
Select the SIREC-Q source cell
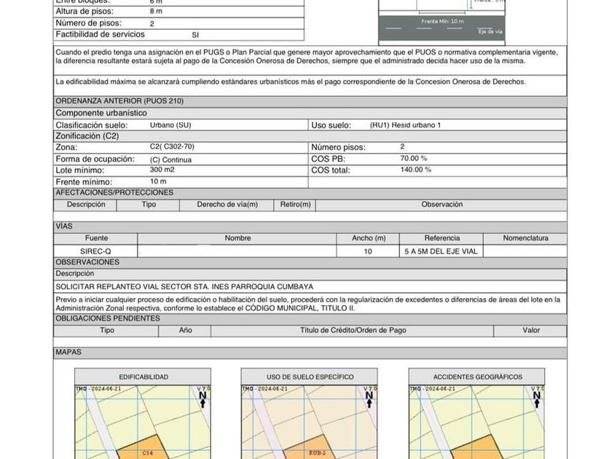95,251
